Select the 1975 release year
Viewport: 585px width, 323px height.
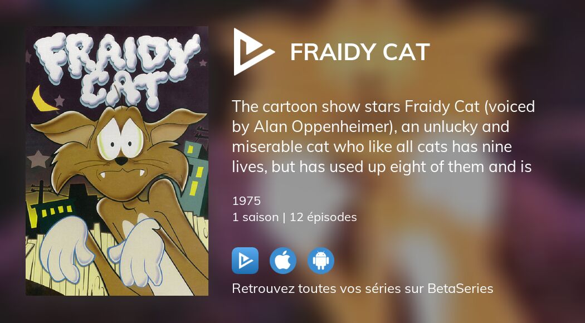[x=246, y=201]
